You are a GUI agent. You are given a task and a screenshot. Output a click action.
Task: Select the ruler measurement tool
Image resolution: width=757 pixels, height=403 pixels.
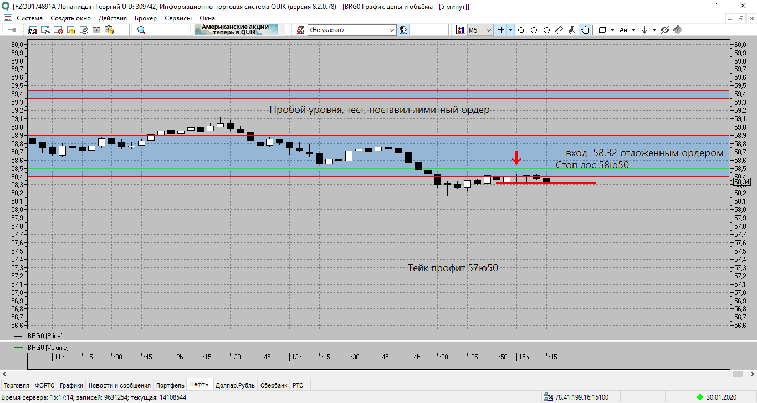click(x=559, y=30)
